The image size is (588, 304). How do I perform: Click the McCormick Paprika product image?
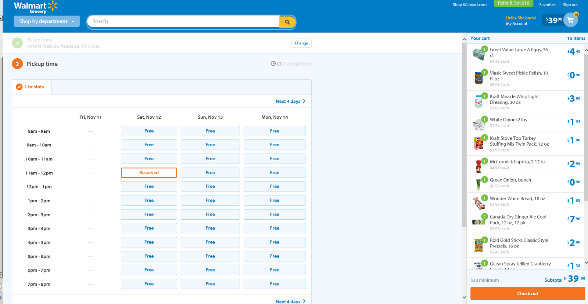coord(478,166)
